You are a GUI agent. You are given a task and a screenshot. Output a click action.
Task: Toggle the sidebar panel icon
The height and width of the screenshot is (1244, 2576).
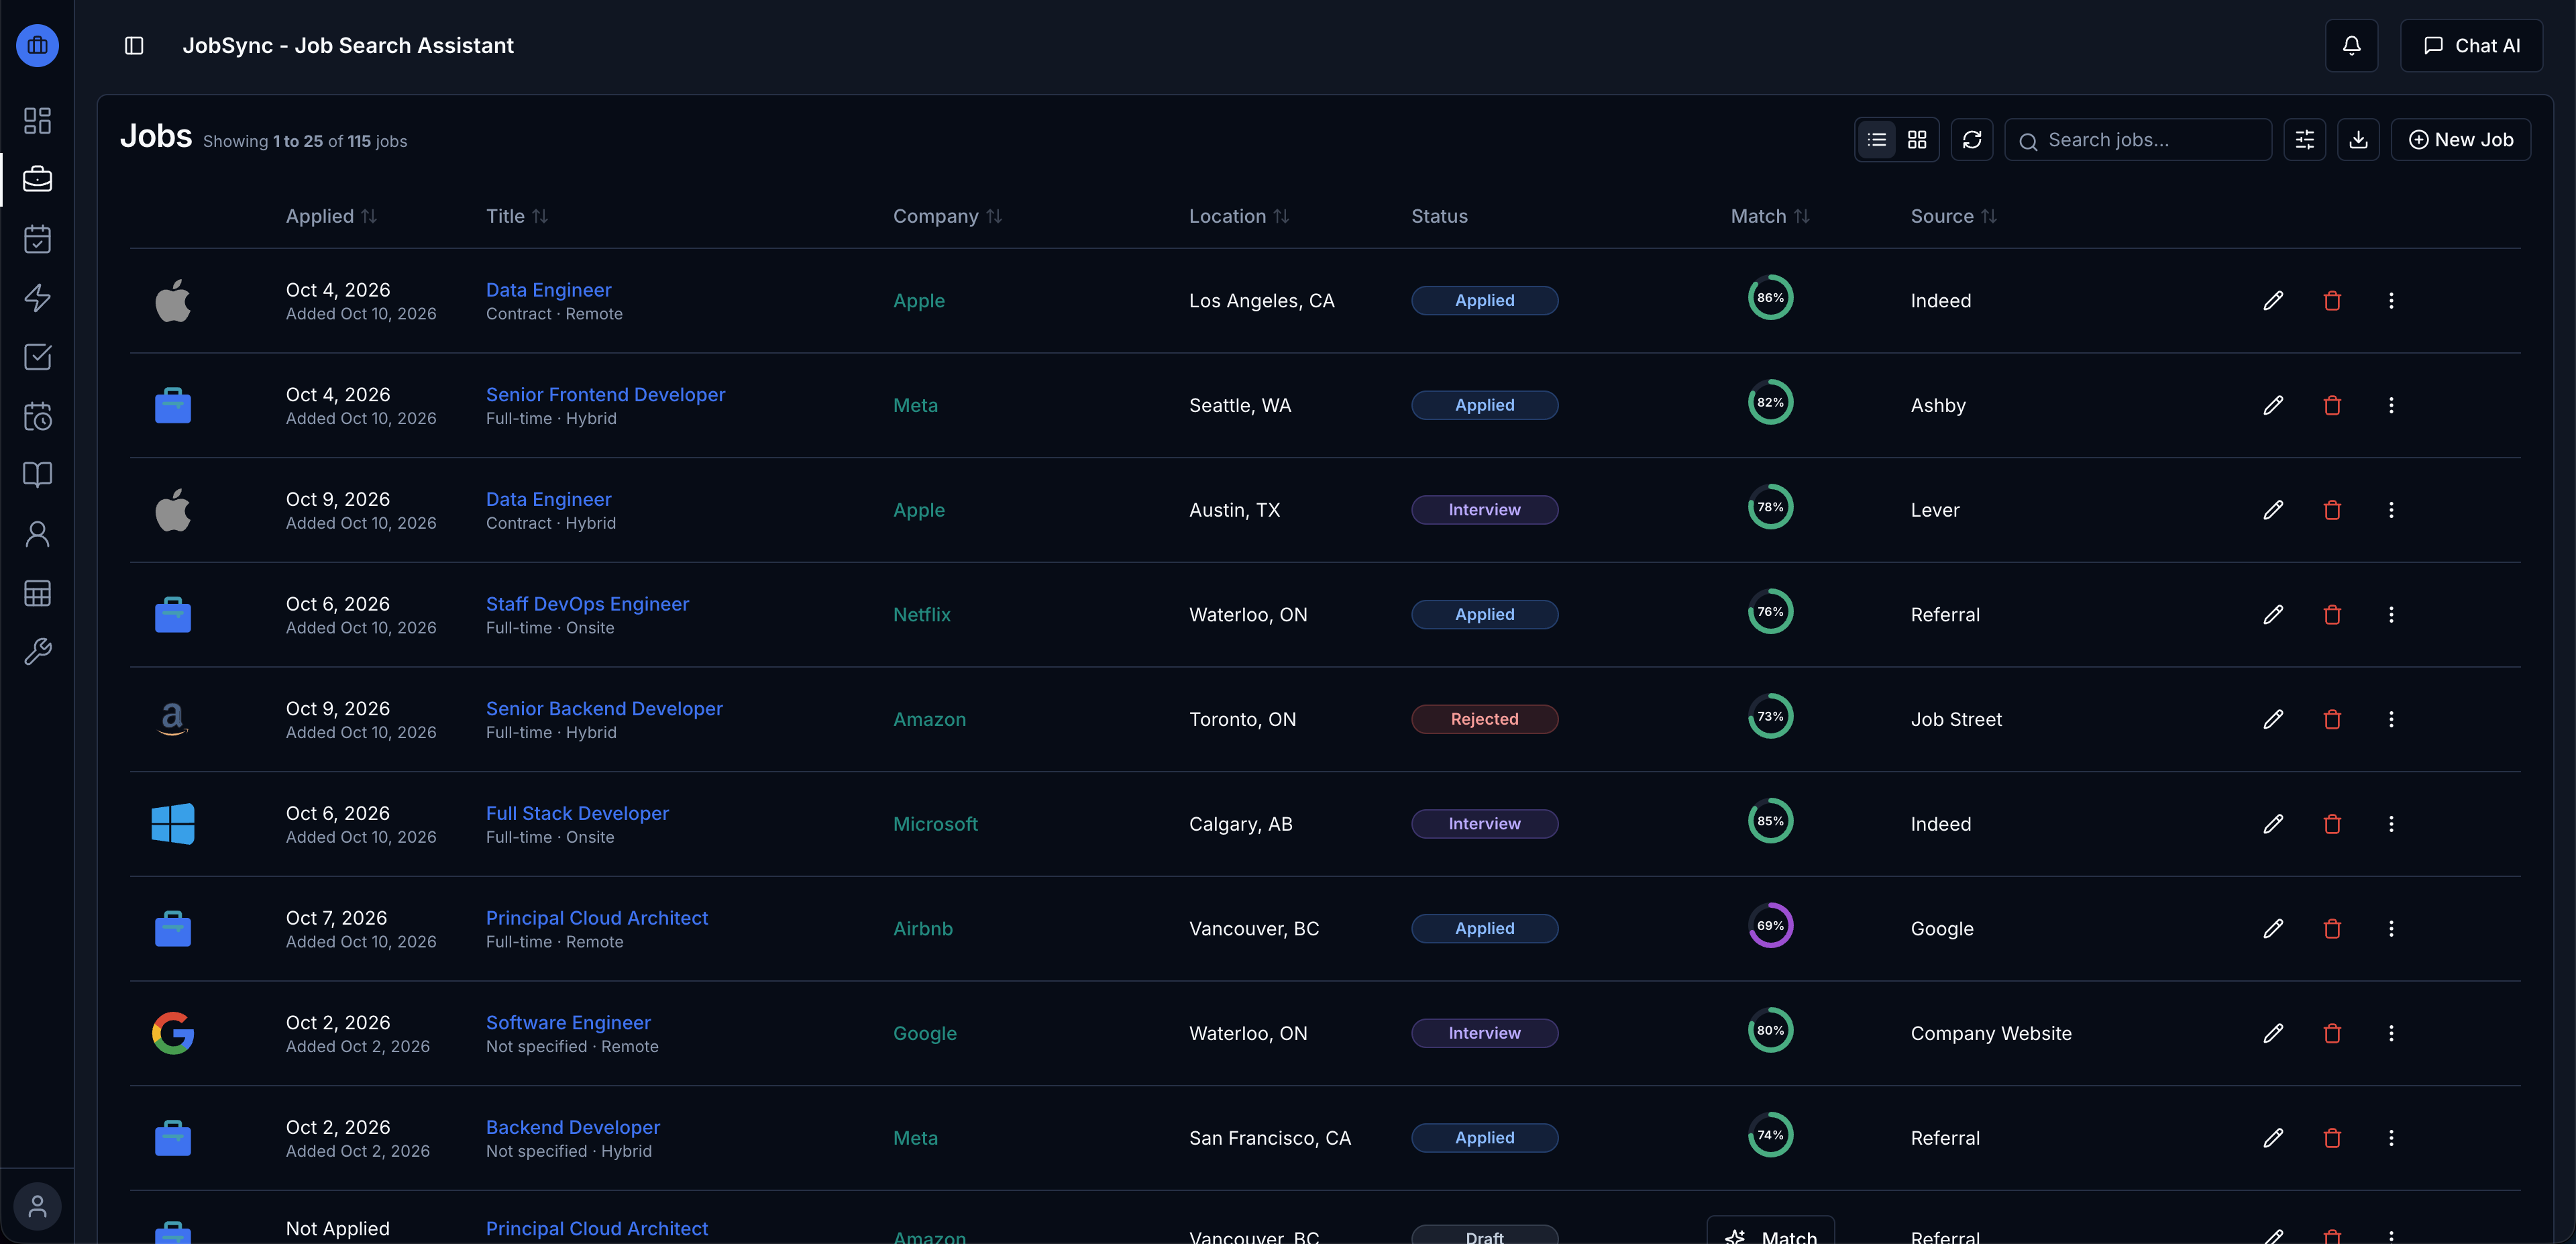pyautogui.click(x=134, y=46)
